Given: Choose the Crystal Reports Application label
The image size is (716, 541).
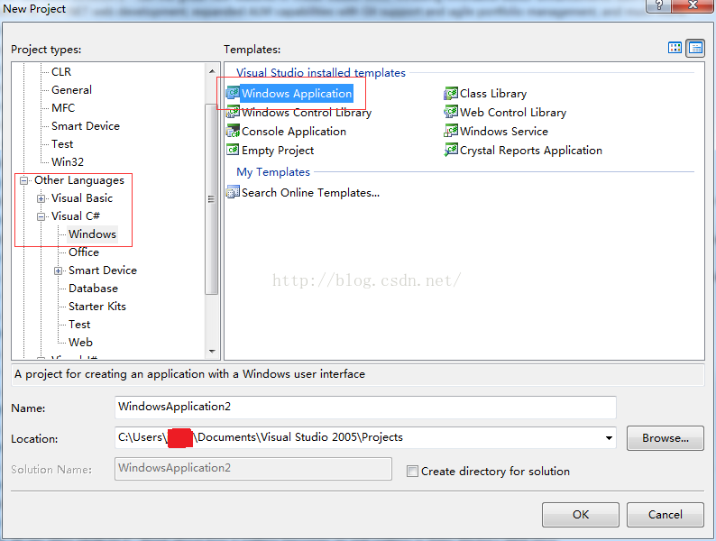Looking at the screenshot, I should pos(530,151).
